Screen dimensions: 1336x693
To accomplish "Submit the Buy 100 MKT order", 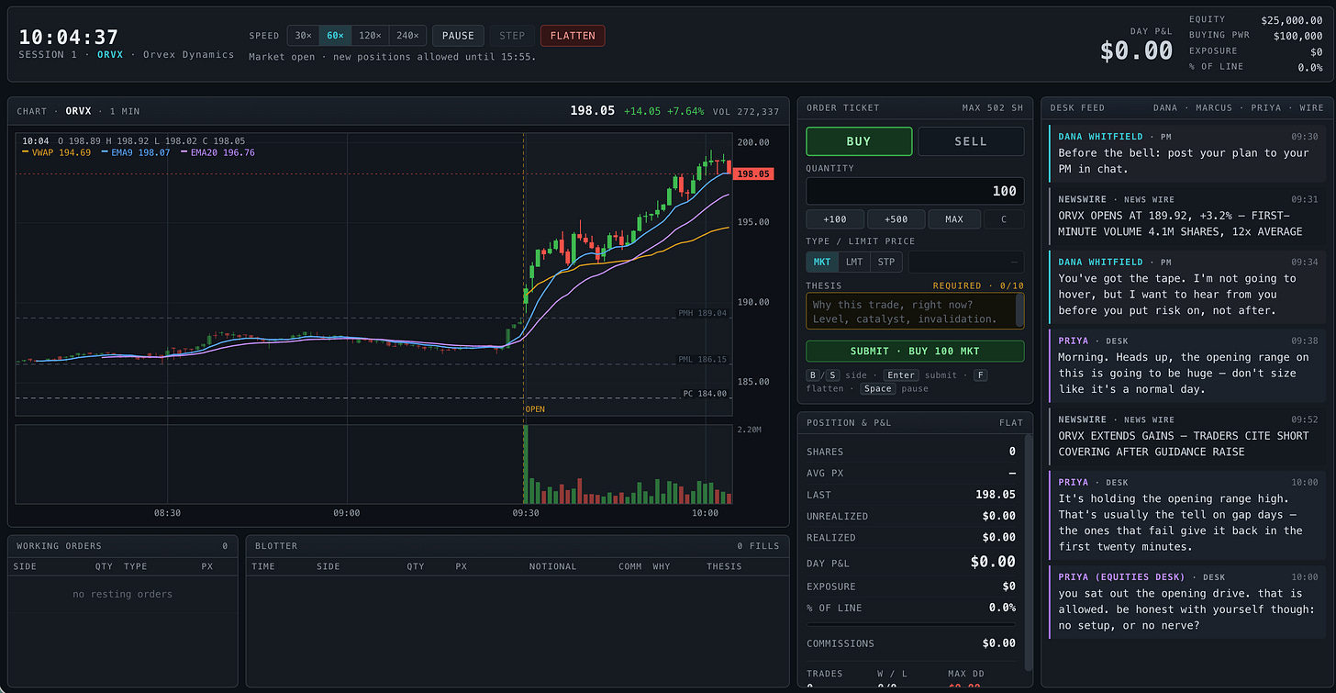I will click(915, 351).
